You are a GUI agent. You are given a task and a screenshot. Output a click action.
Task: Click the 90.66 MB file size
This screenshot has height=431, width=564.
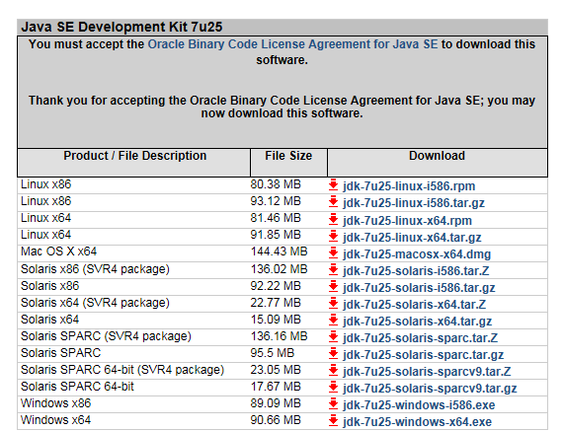tap(276, 420)
